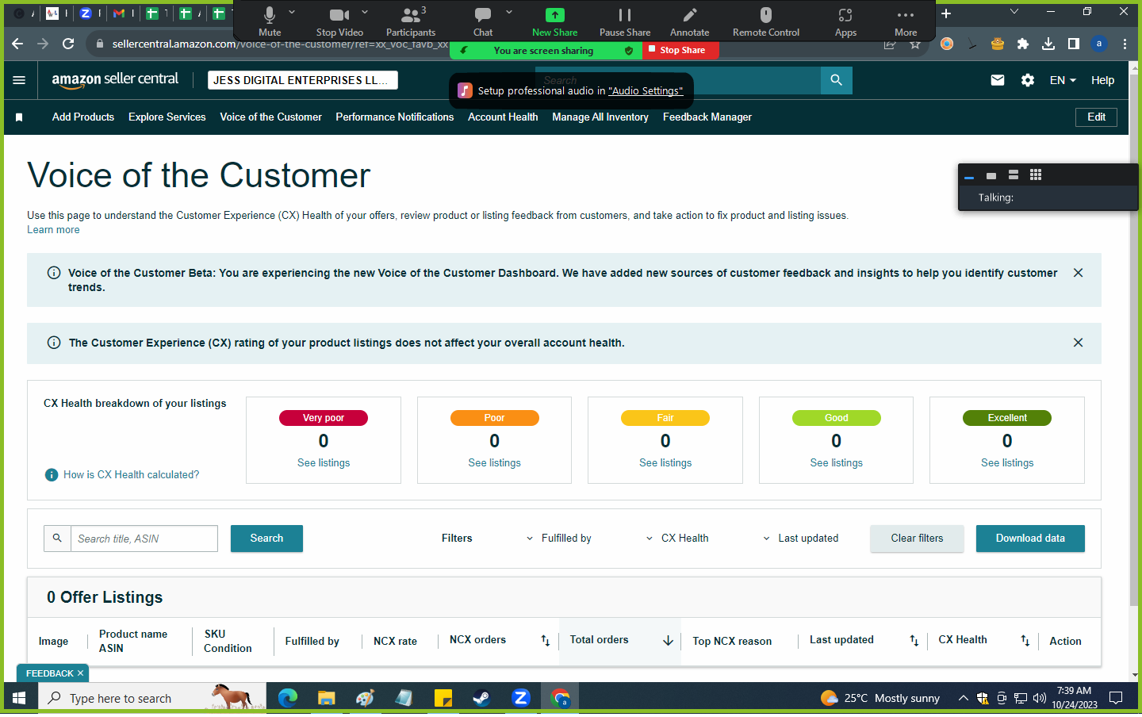1142x717 pixels.
Task: Click Clear filters button
Action: 917,539
